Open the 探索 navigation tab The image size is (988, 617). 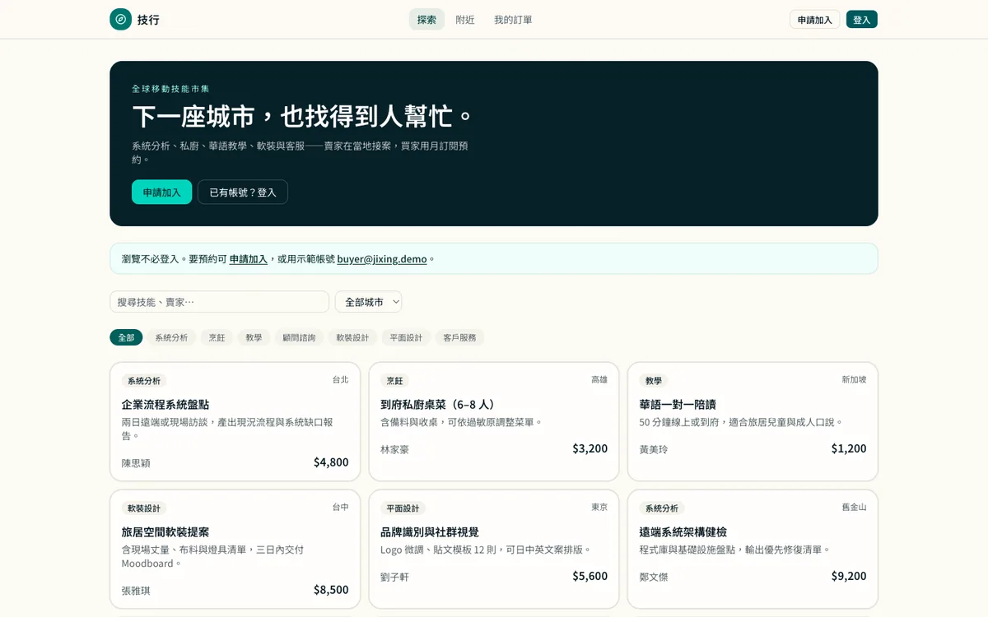(426, 19)
